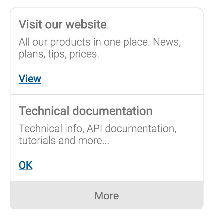
Task: Click the divider line between the two list items
Action: coord(107,94)
